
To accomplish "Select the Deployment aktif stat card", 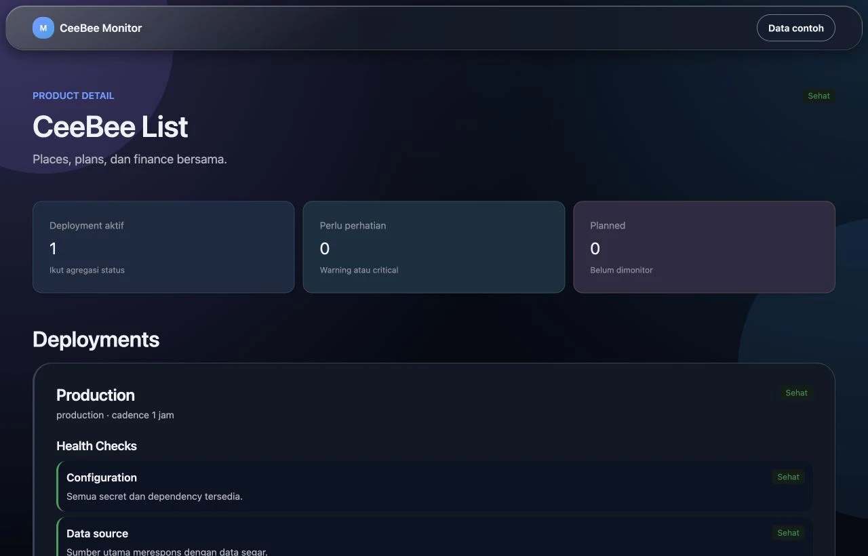I will 163,247.
